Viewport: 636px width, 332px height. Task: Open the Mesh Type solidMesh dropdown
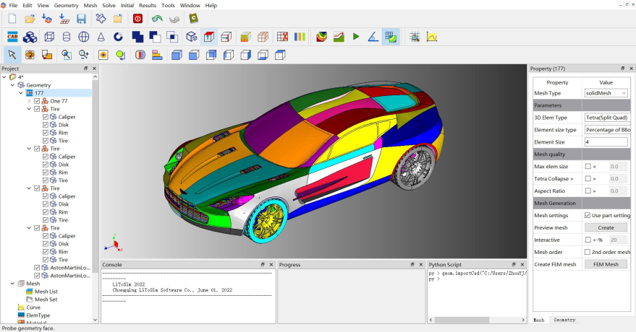point(606,93)
